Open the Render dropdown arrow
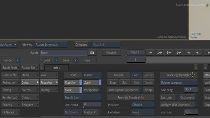The width and height of the screenshot is (210, 118). tap(18, 60)
